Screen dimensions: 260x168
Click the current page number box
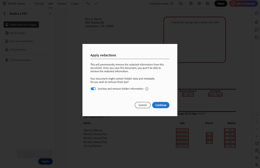256,115
